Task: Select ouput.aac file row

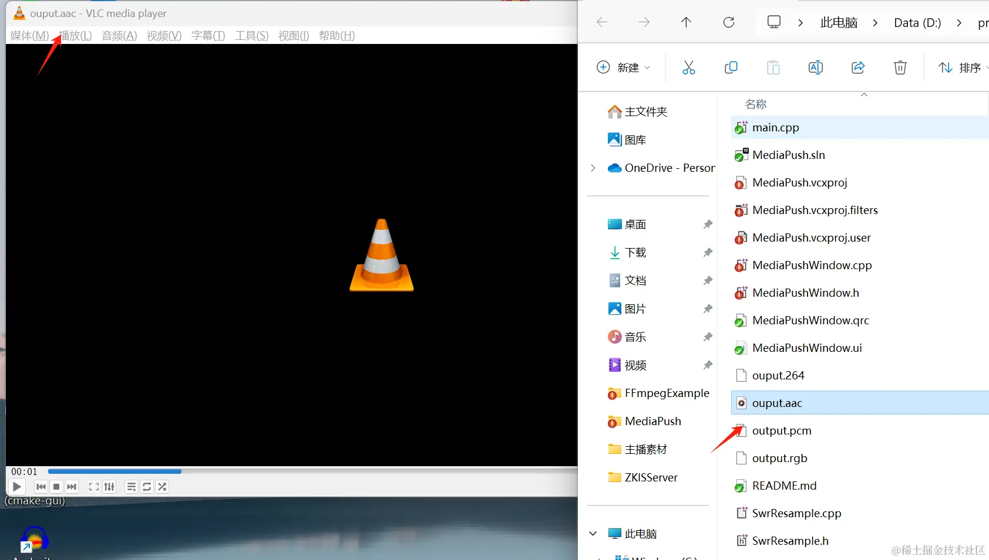Action: point(860,403)
